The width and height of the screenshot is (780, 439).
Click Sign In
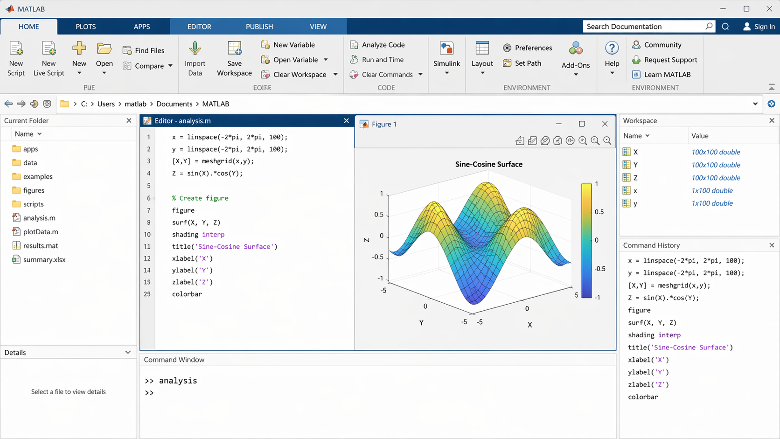759,27
